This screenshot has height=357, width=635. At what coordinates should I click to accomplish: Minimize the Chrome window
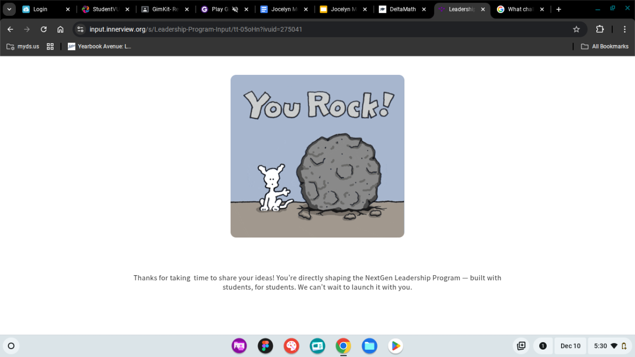pos(598,9)
